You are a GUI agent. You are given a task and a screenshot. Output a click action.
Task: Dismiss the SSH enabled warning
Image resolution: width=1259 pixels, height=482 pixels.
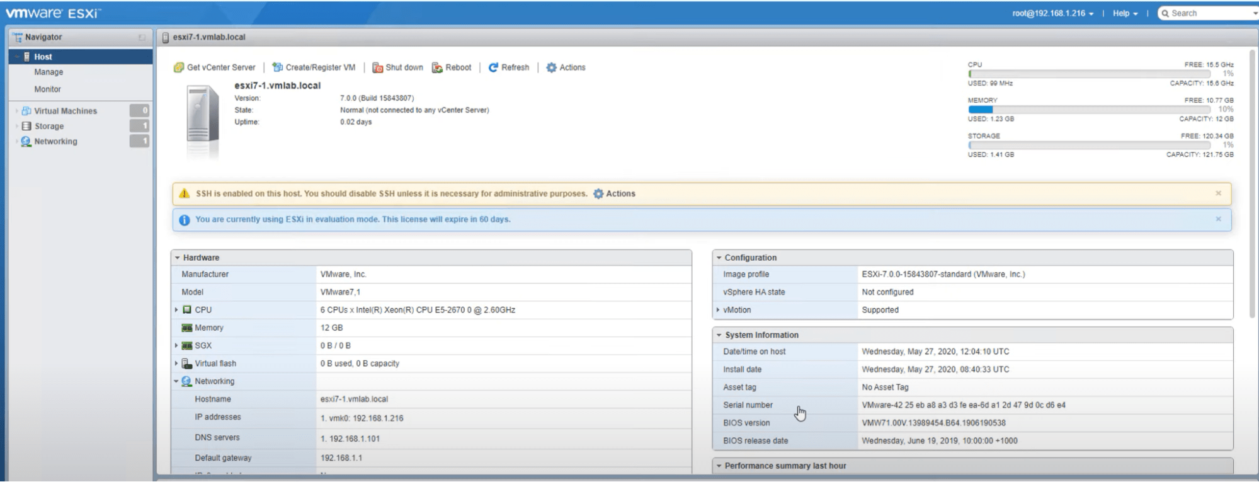[1218, 193]
